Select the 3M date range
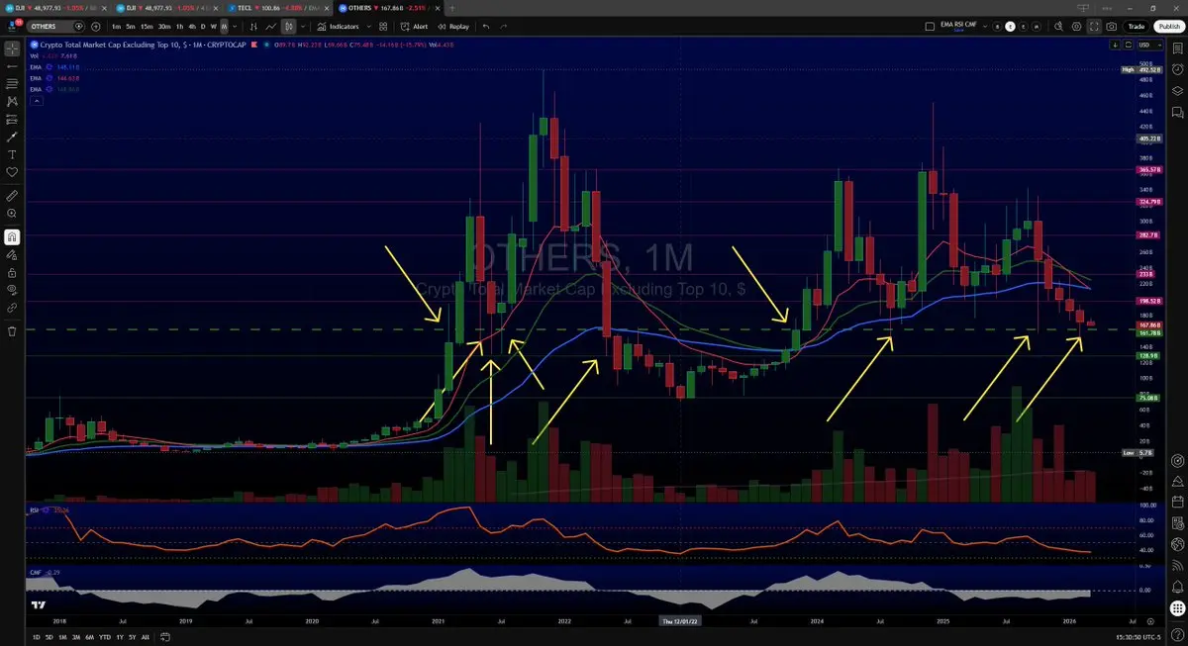This screenshot has height=646, width=1188. [77, 637]
